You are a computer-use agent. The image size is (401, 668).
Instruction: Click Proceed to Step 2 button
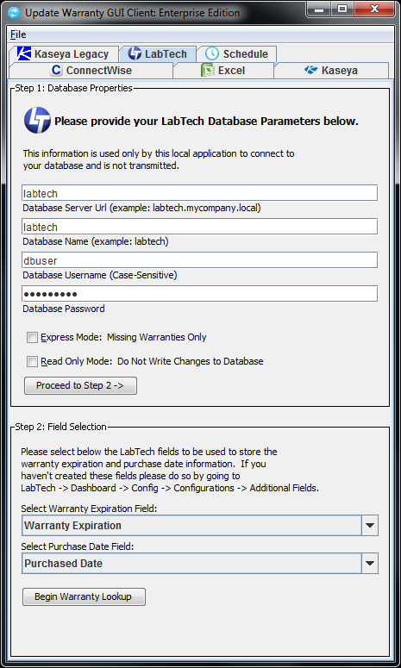tap(80, 385)
